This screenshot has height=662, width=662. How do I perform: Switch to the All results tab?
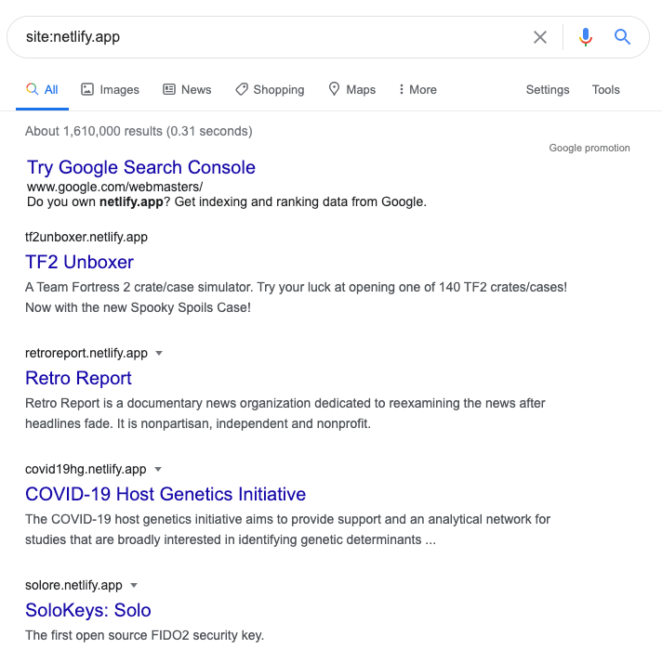tap(42, 89)
